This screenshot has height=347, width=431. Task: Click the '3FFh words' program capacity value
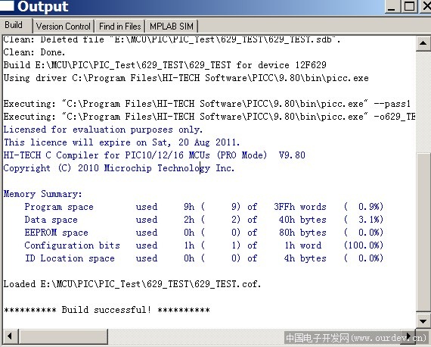[x=300, y=207]
